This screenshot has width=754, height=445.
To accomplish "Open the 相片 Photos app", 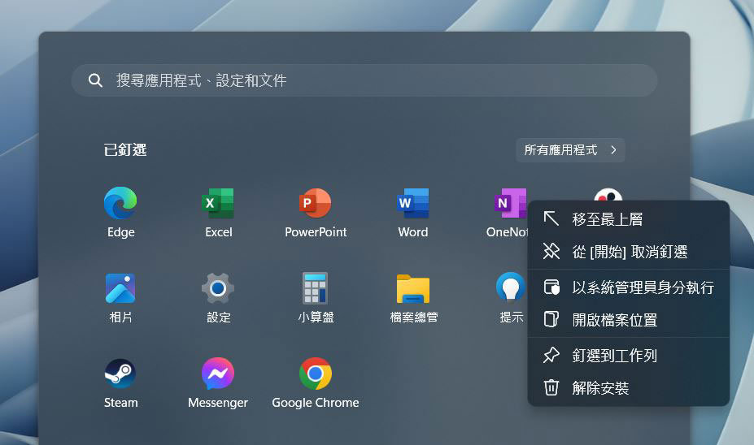I will coord(120,297).
